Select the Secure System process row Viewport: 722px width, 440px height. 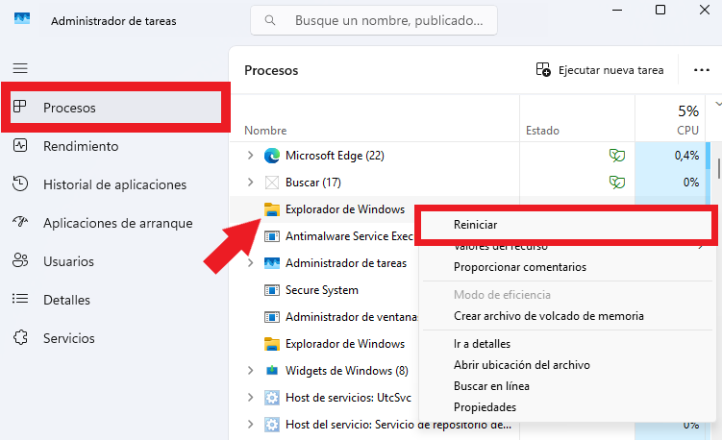(324, 290)
